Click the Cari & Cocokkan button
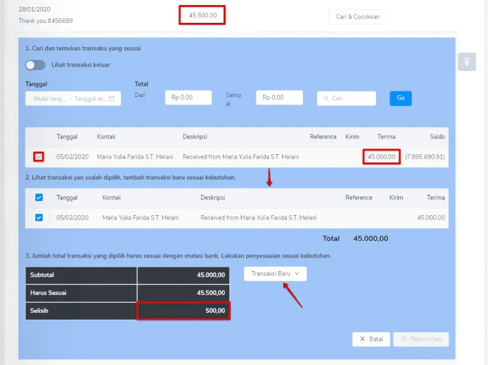488x365 pixels. tap(357, 17)
